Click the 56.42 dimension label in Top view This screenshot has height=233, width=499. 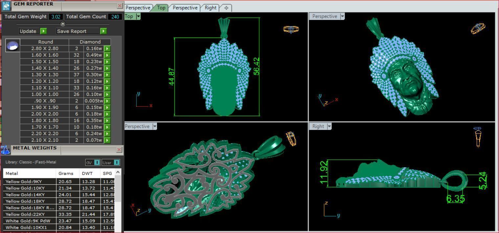click(x=257, y=66)
